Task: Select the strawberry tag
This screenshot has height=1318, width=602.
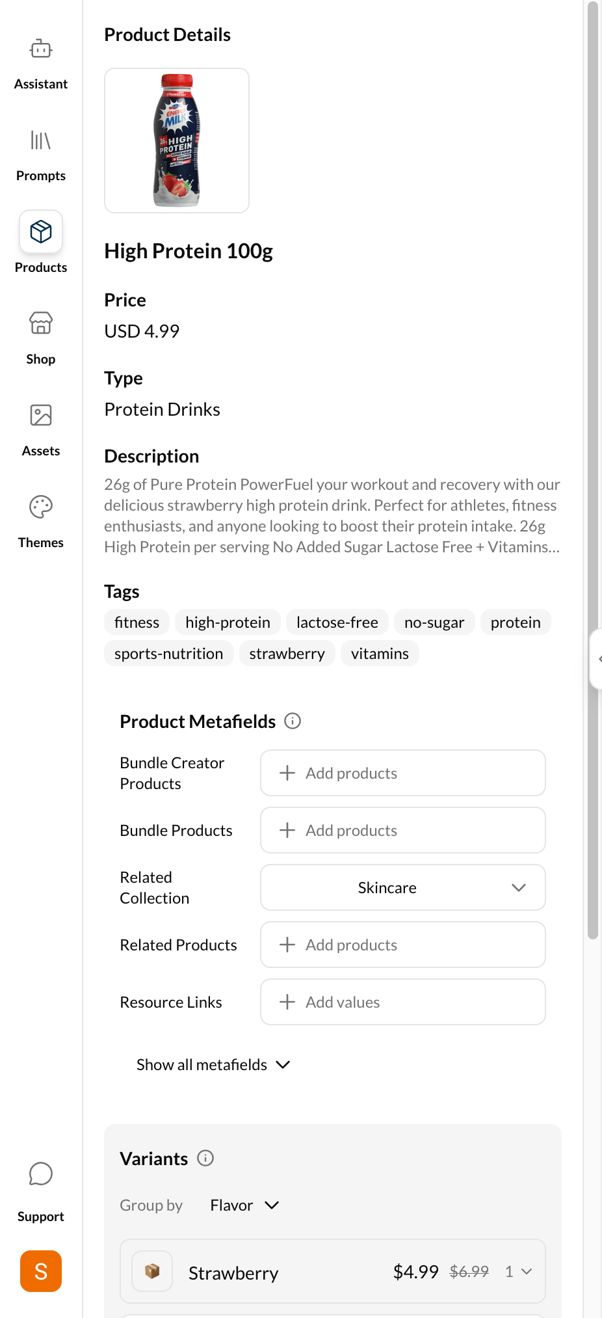Action: (287, 653)
